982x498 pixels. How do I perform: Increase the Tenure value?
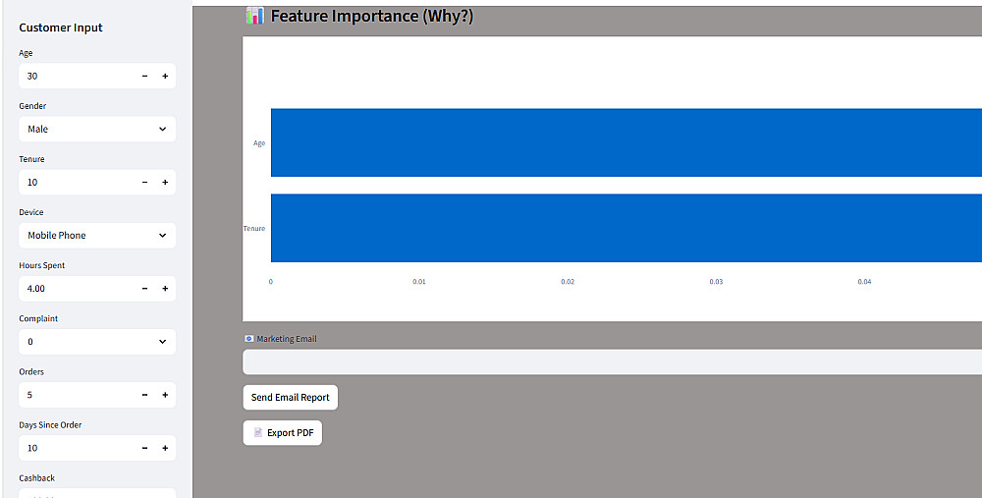(x=165, y=182)
